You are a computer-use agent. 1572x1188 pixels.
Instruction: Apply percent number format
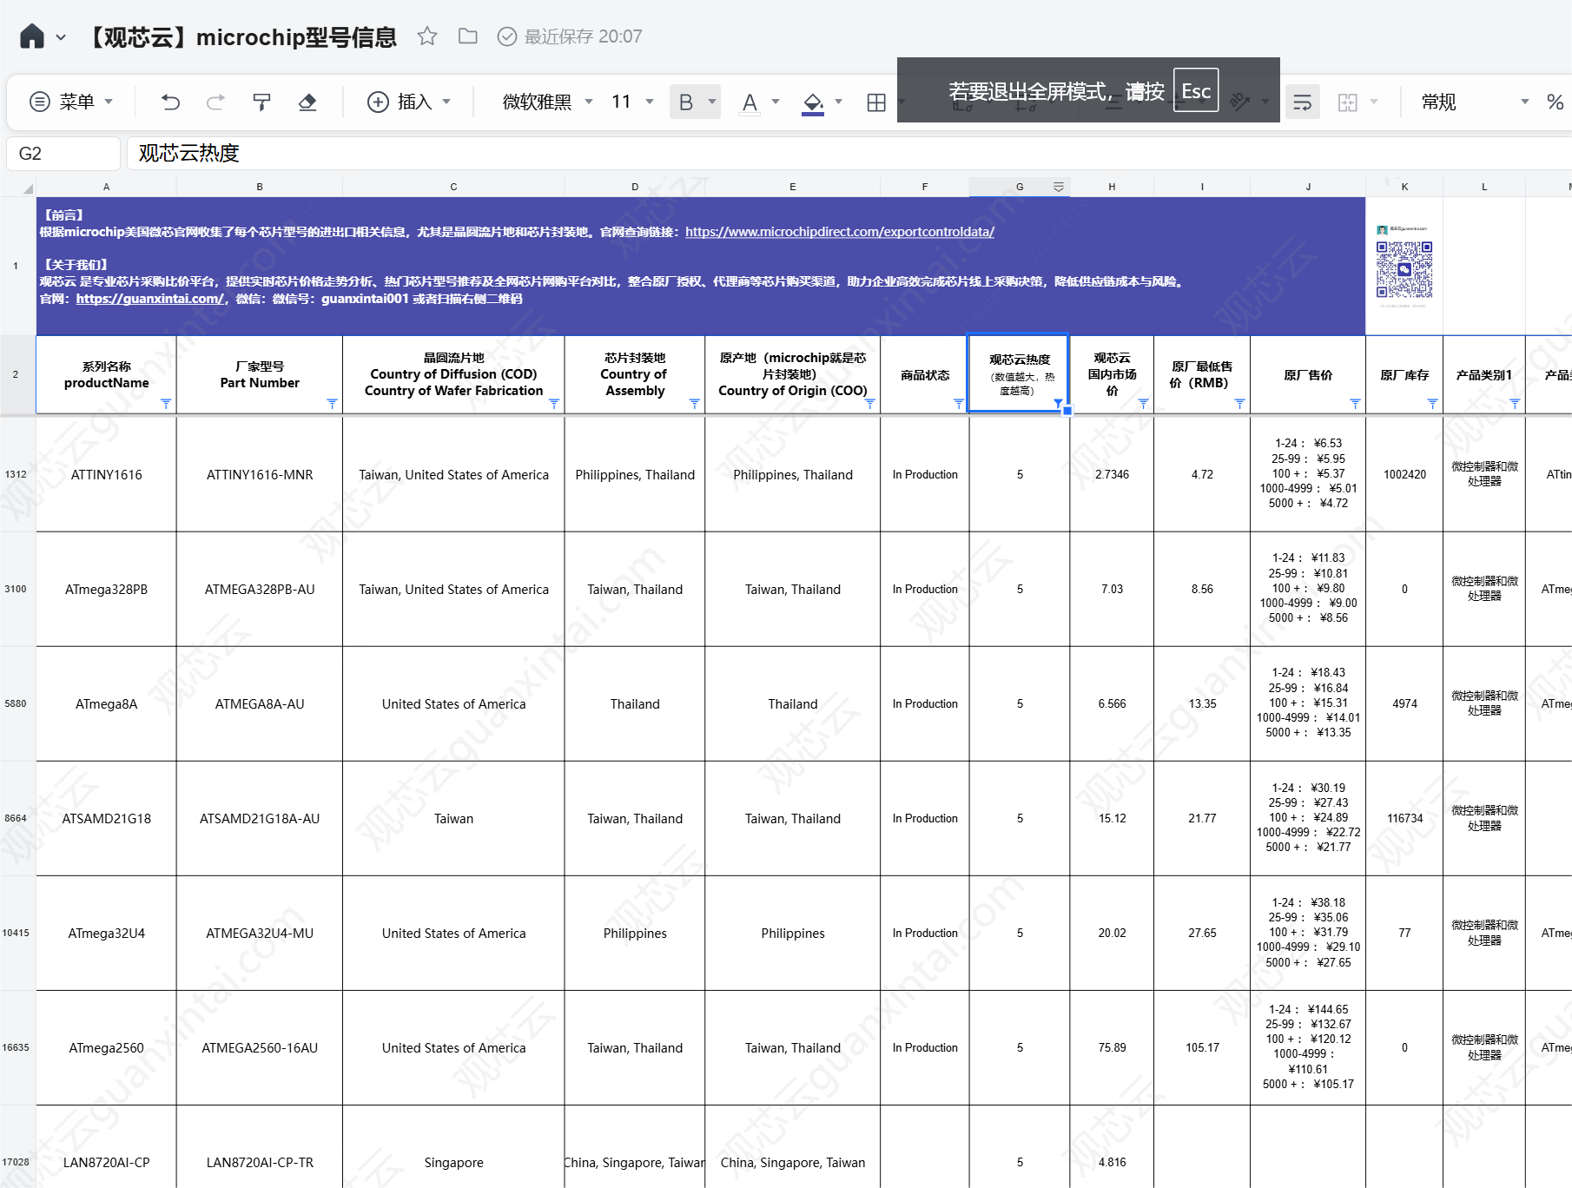pyautogui.click(x=1555, y=102)
